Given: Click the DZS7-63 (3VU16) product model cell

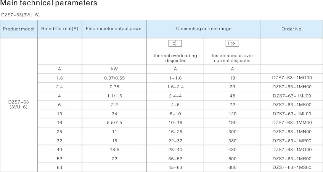Looking at the screenshot, I should coord(19,105).
